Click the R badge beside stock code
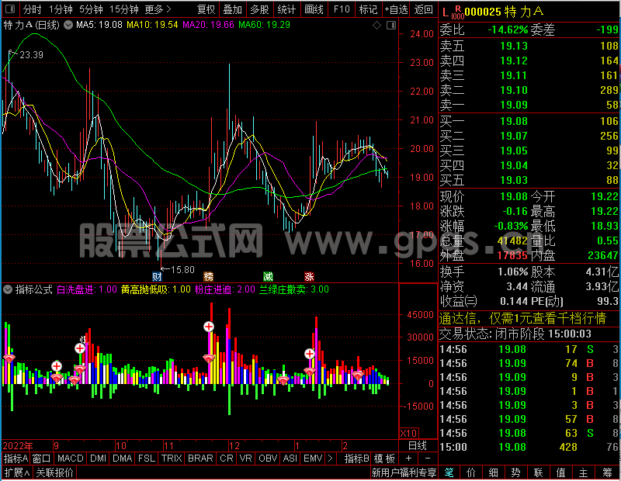Image resolution: width=621 pixels, height=481 pixels. [458, 9]
